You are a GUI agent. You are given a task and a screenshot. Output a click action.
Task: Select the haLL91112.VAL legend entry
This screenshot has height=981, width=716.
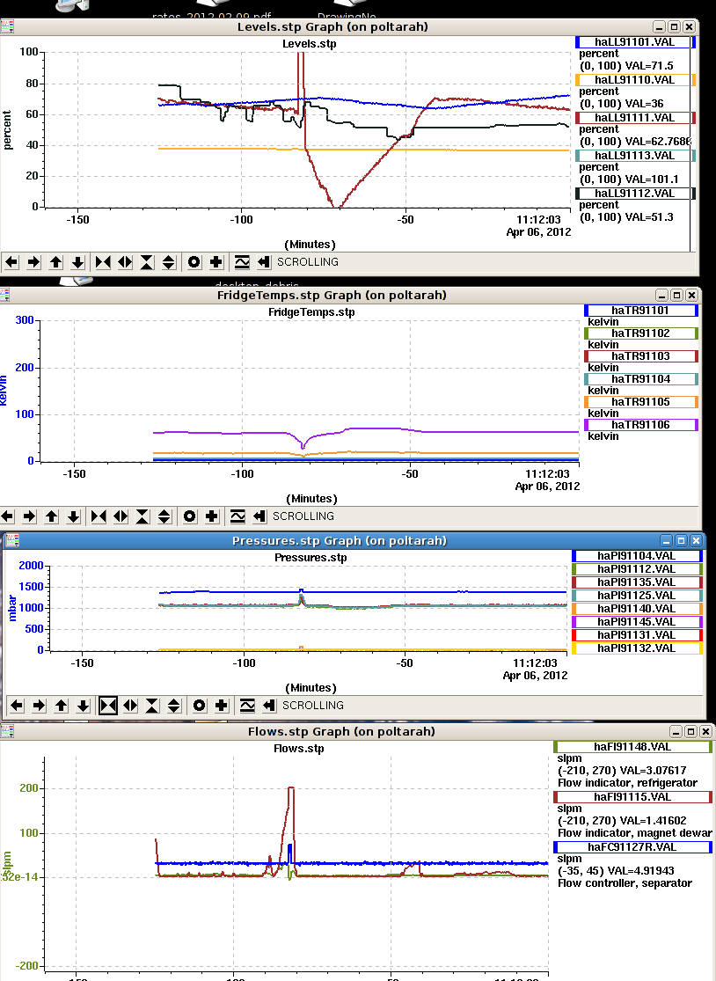(x=635, y=194)
